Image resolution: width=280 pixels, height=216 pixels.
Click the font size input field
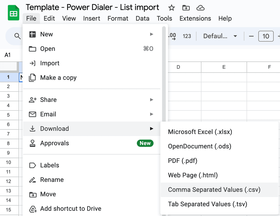pos(266,36)
